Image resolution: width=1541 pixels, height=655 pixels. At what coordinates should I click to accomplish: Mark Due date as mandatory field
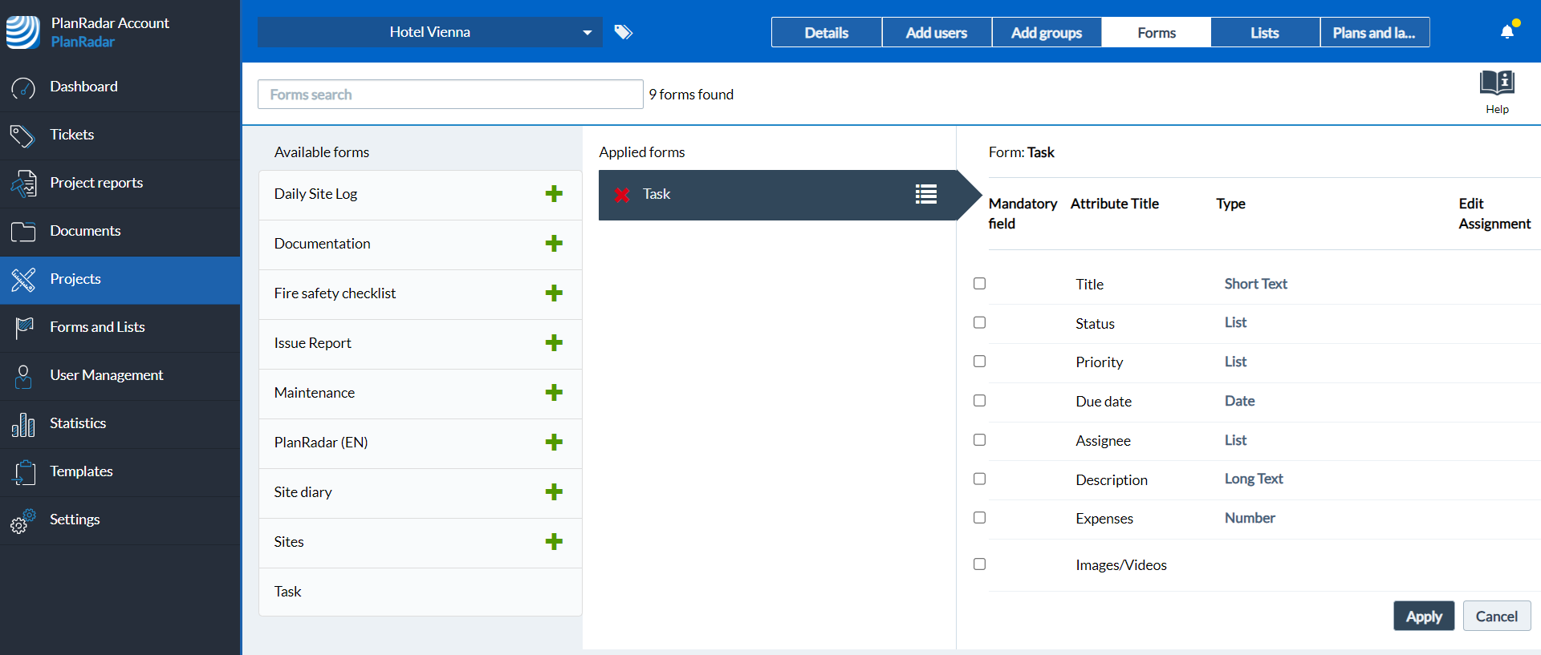[979, 401]
